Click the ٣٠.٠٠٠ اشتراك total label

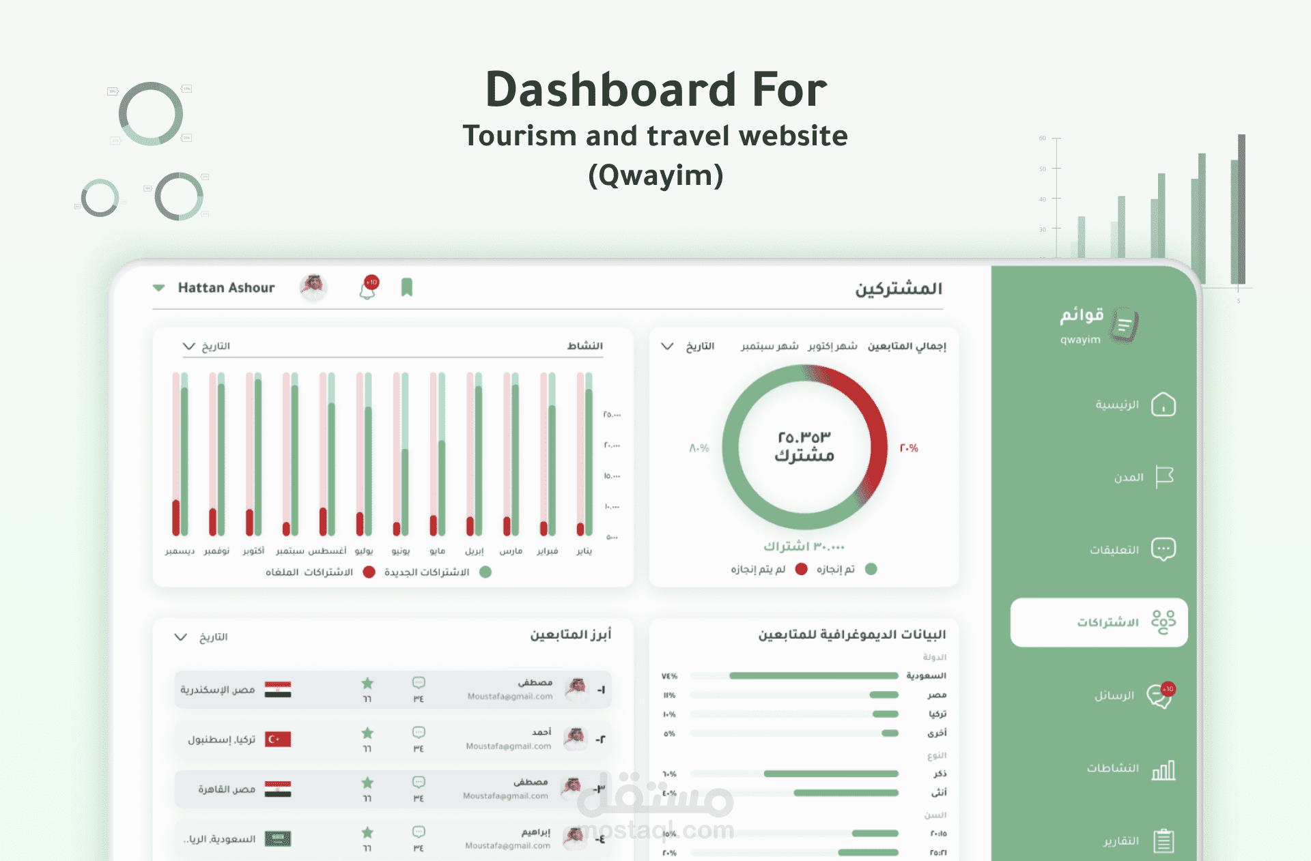(804, 546)
